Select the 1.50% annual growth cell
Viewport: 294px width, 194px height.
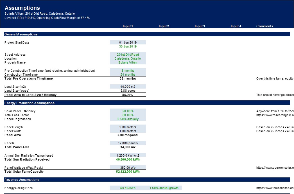pos(164,188)
